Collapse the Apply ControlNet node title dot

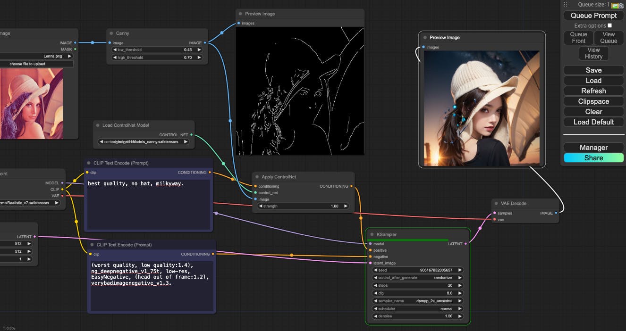tap(257, 177)
